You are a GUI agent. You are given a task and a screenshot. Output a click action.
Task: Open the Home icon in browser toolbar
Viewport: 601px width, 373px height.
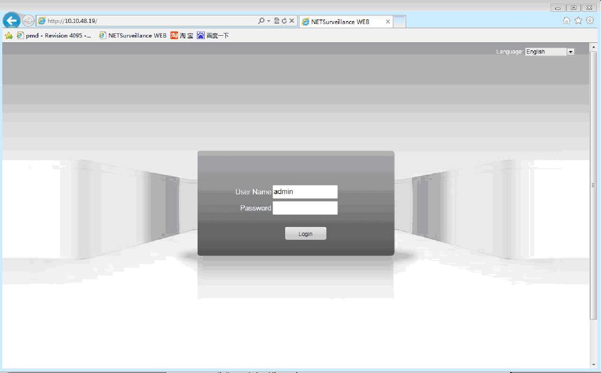tap(566, 21)
